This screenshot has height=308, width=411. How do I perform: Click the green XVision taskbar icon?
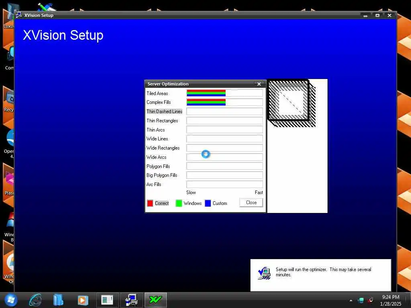[x=156, y=300]
